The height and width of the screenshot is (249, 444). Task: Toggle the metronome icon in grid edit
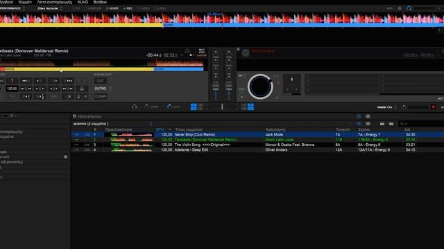pos(79,97)
